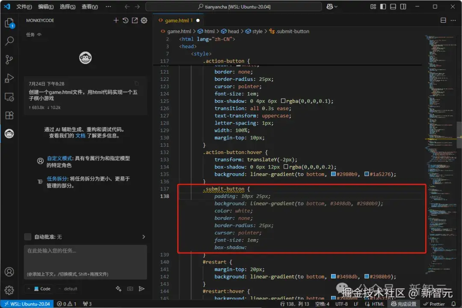This screenshot has height=308, width=462.
Task: Open the Source Control view
Action: click(9, 59)
